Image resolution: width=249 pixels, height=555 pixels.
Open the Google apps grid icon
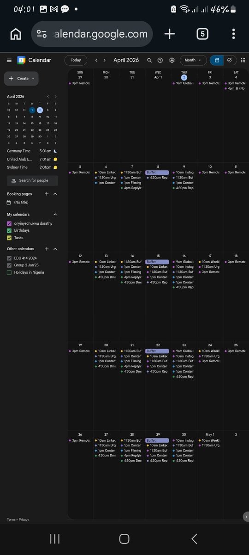coord(243,60)
